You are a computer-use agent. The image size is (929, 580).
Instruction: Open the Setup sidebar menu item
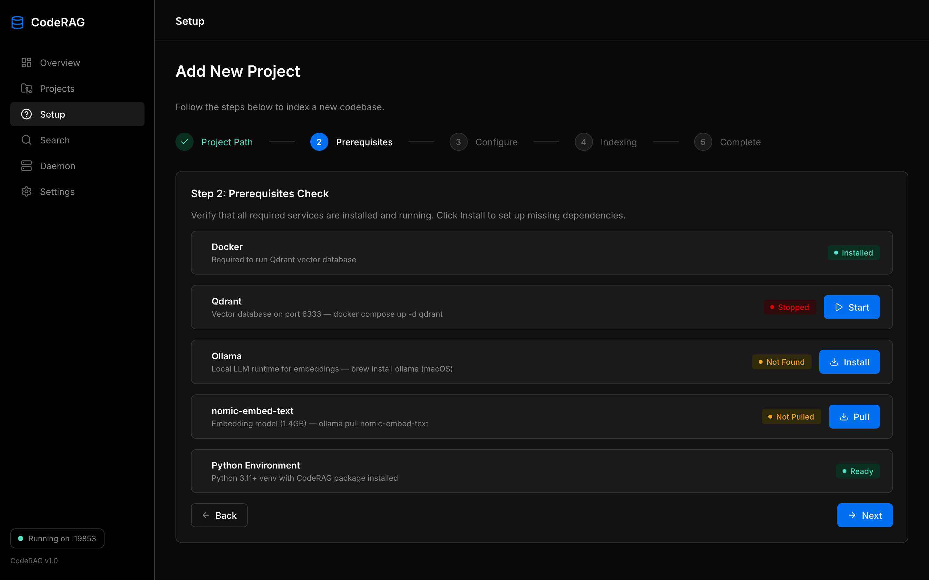[77, 114]
